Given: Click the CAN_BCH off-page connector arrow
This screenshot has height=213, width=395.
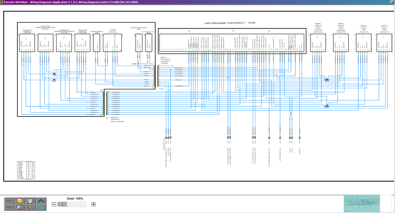Looking at the screenshot, I should tap(290, 138).
